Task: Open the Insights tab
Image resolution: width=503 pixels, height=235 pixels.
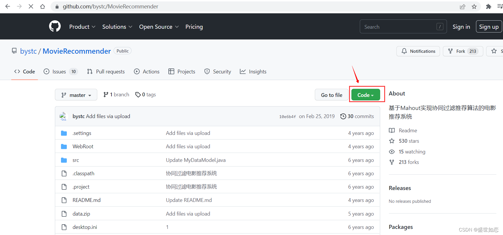Action: point(253,72)
